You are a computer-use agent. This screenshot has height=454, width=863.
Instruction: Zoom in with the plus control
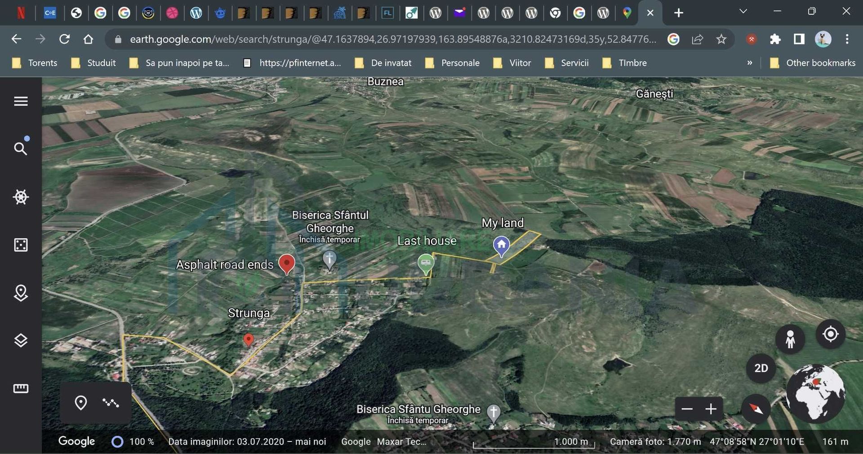(711, 409)
